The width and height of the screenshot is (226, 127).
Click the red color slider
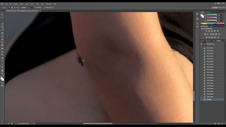click(212, 15)
